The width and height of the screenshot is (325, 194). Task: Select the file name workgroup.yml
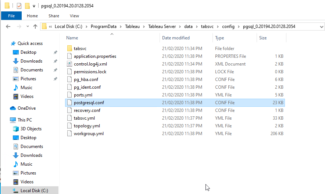(89, 134)
